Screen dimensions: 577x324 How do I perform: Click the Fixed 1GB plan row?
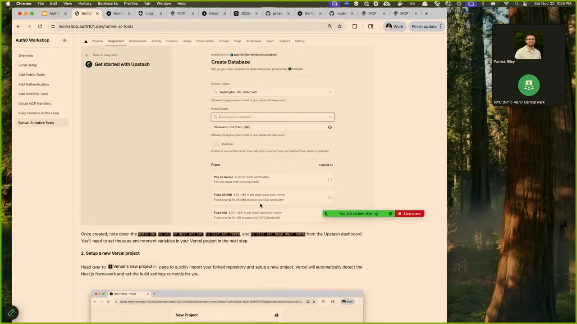(273, 215)
